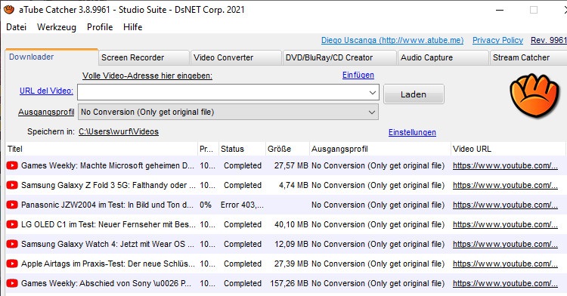
Task: Sort list by Titel column header
Action: coord(101,149)
